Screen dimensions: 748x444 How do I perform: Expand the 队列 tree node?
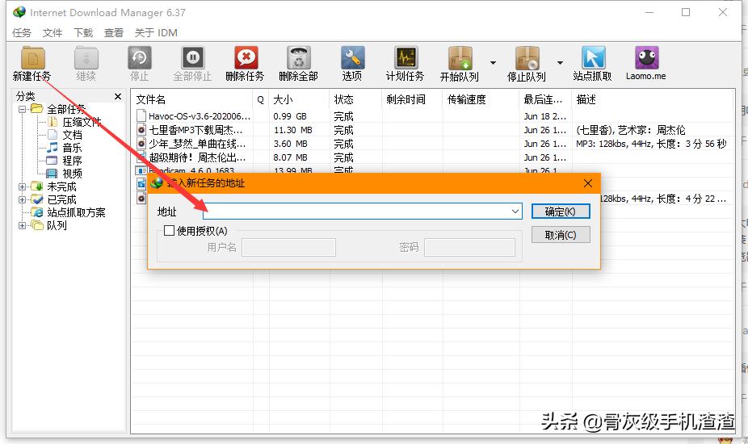click(x=22, y=225)
